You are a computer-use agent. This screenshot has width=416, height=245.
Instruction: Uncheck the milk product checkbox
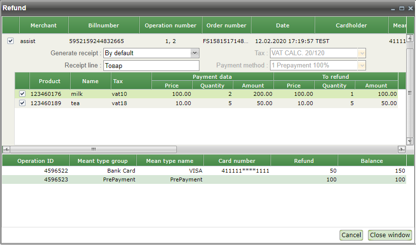tap(22, 94)
